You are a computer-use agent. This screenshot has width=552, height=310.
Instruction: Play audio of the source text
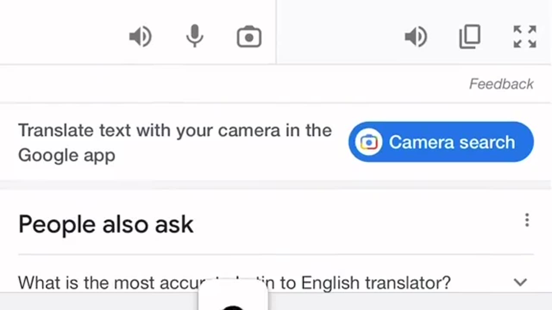pos(141,37)
